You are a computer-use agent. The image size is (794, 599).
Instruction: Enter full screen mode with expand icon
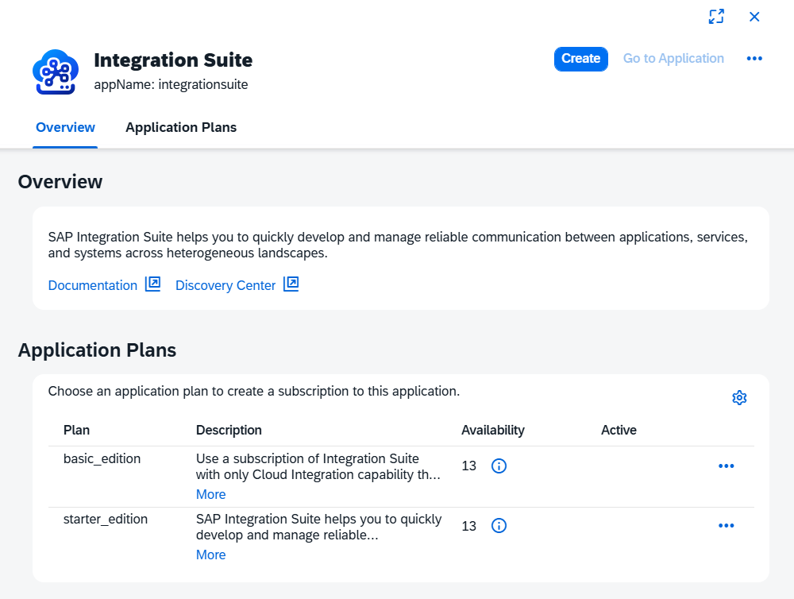pyautogui.click(x=716, y=17)
